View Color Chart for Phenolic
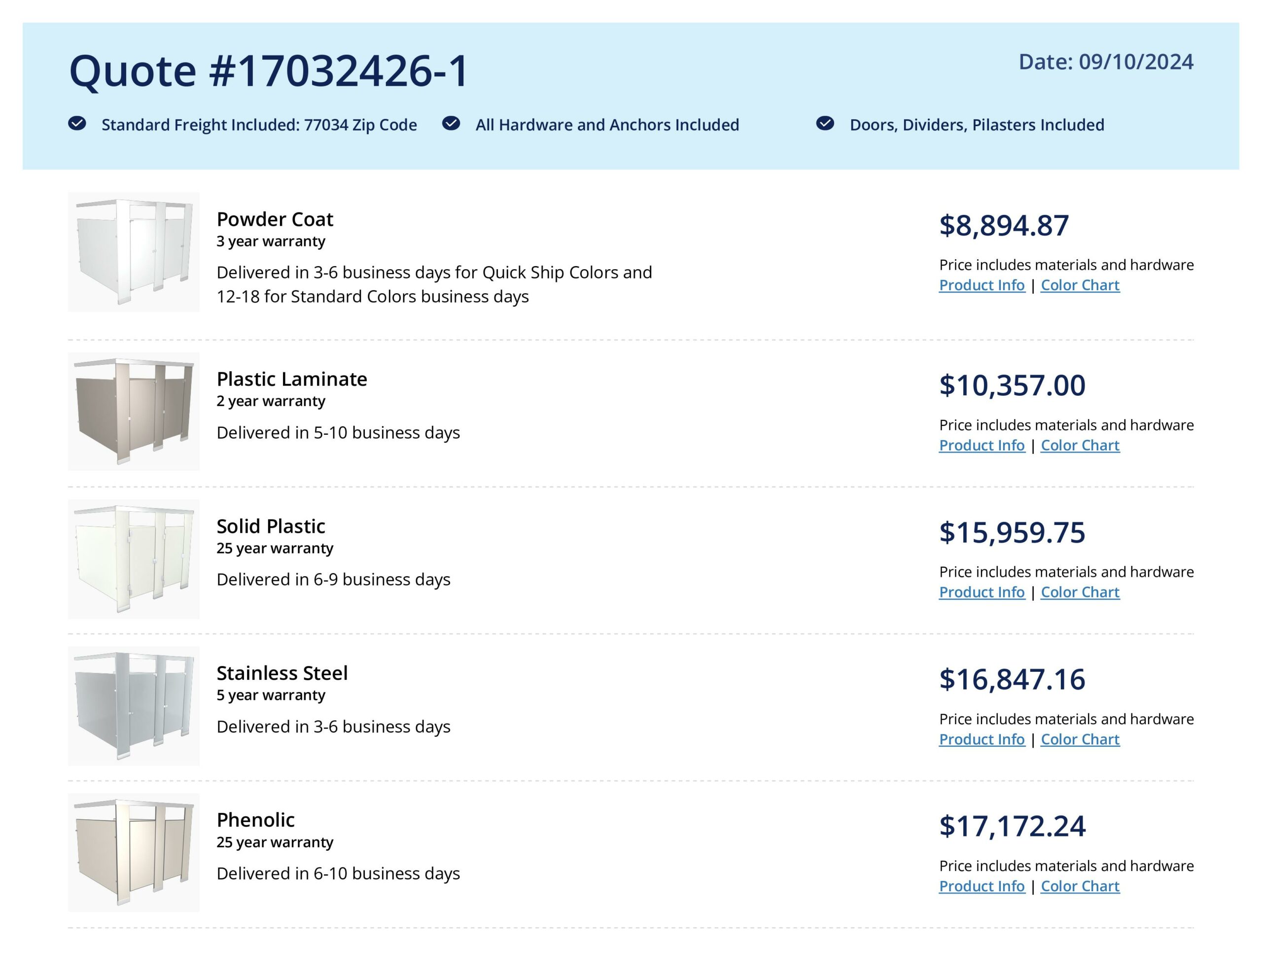 point(1080,887)
